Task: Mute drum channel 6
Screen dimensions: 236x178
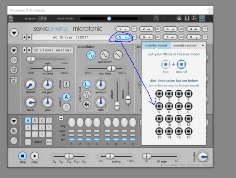Action: click(x=157, y=37)
